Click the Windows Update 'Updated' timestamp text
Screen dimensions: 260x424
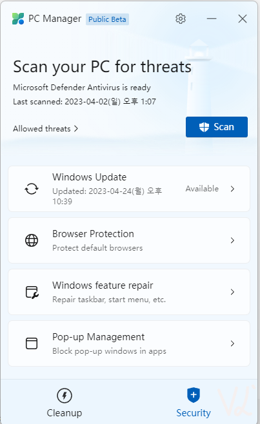[107, 196]
